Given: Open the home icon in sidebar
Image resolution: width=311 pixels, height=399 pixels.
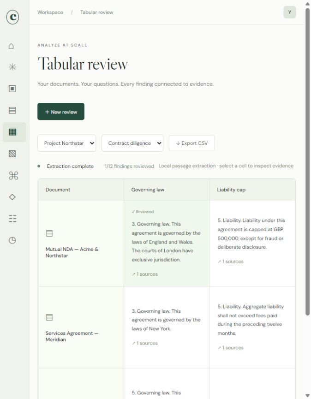Looking at the screenshot, I should 12,46.
